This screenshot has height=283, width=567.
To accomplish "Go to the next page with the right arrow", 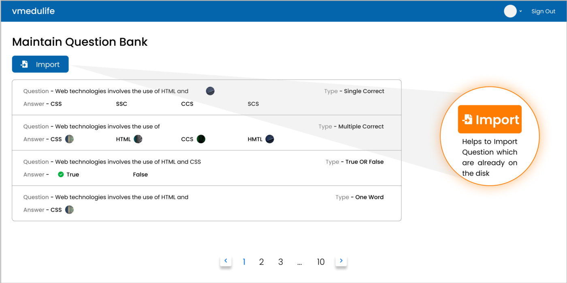I will pyautogui.click(x=341, y=261).
